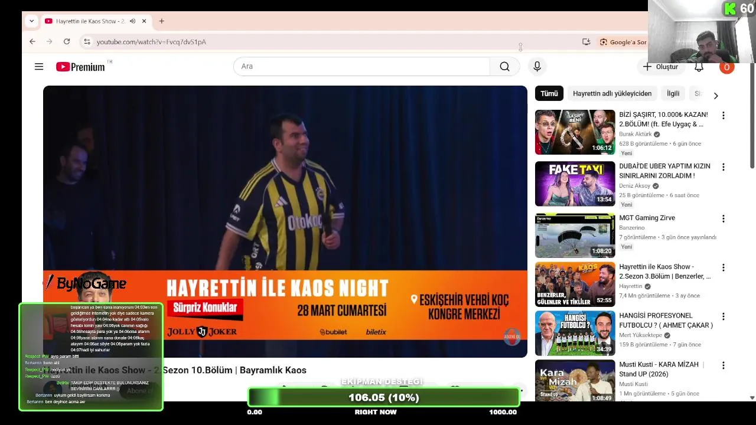The width and height of the screenshot is (756, 425).
Task: Select the İlgili filter chip
Action: pyautogui.click(x=673, y=94)
